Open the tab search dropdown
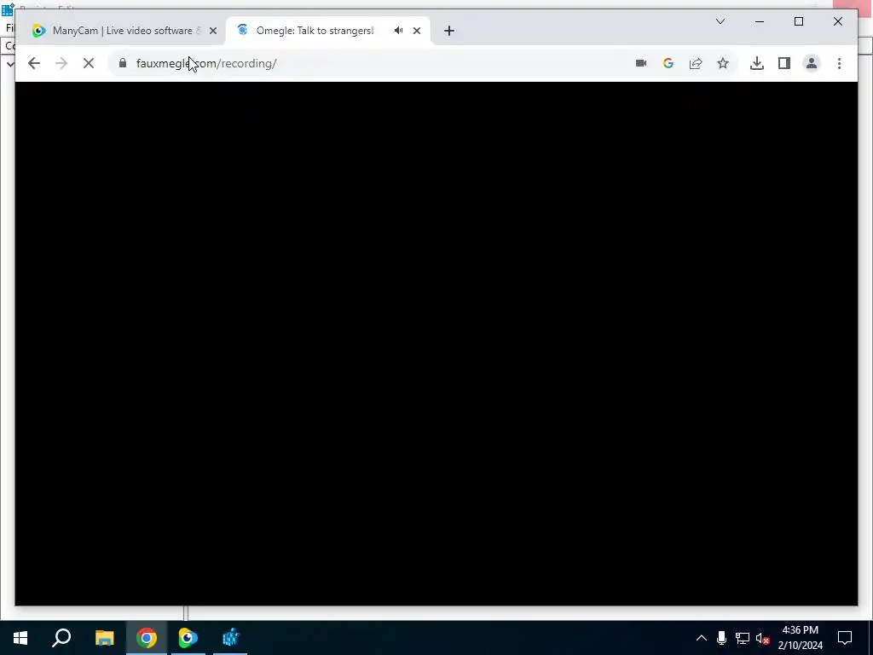 [x=720, y=21]
